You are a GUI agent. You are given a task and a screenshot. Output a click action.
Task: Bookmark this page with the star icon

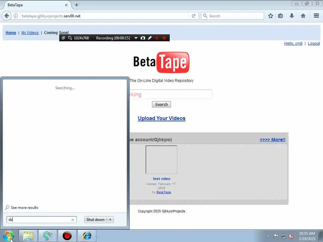(x=270, y=16)
